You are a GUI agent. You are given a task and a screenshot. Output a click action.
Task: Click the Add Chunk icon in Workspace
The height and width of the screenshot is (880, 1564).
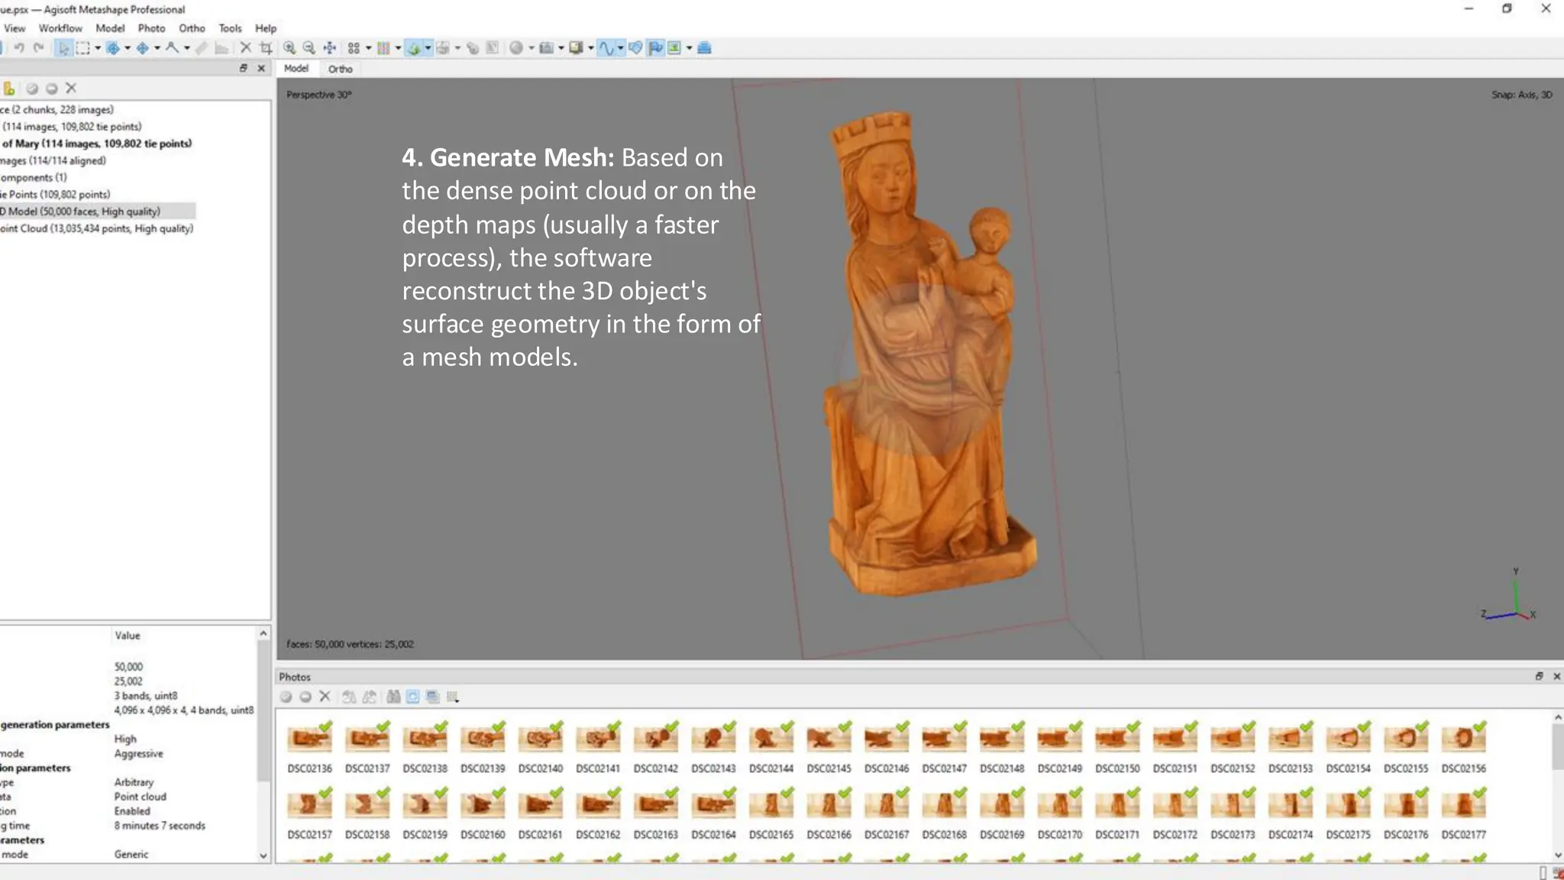point(9,89)
